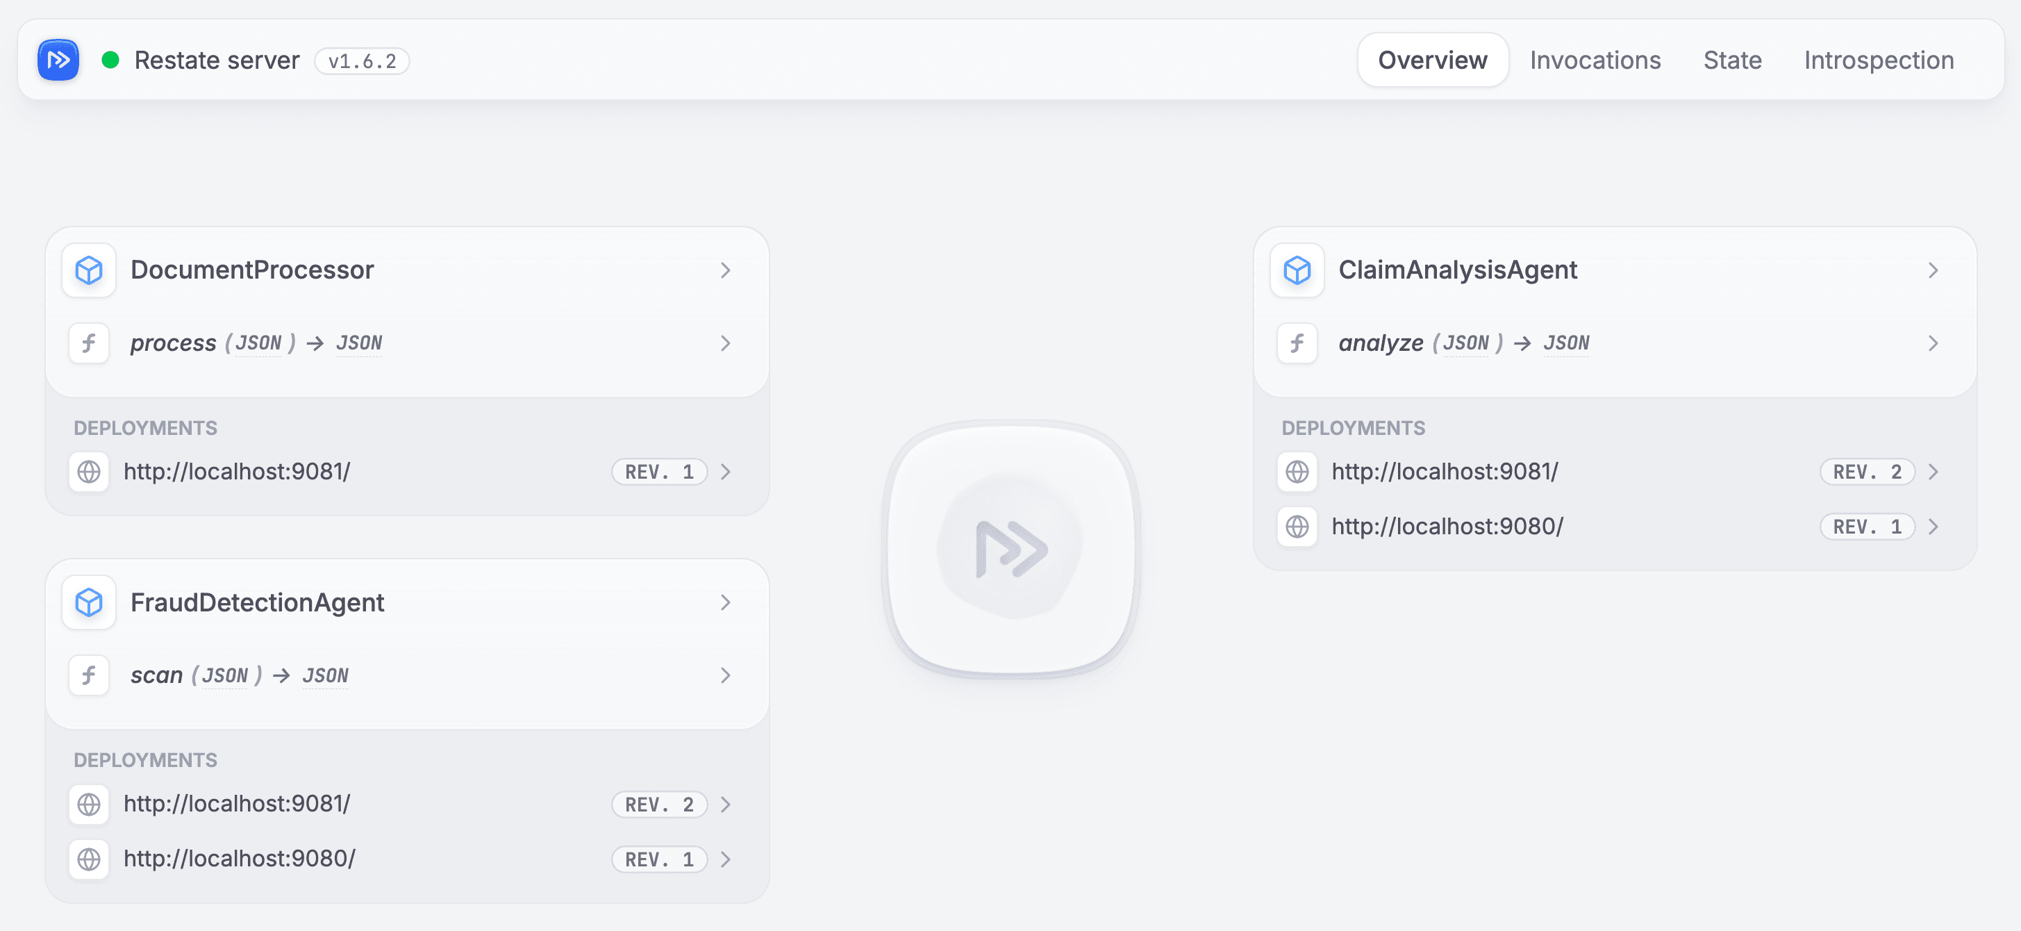Viewport: 2021px width, 931px height.
Task: Click globe icon of DocumentProcessor localhost:9081 deployment
Action: click(89, 472)
